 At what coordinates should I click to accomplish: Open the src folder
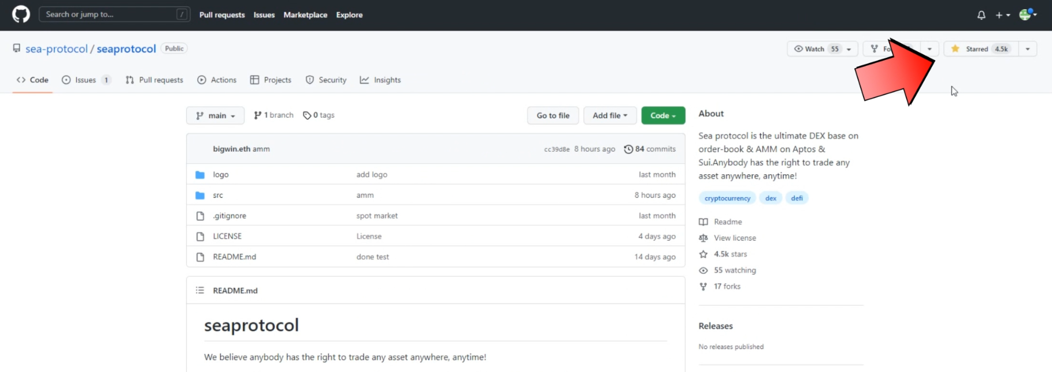click(x=218, y=196)
